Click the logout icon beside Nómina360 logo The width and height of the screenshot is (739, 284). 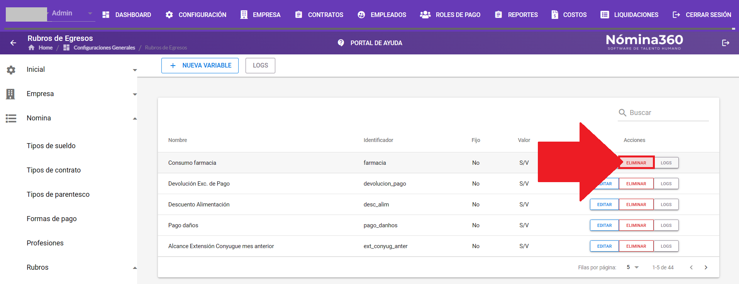click(726, 43)
